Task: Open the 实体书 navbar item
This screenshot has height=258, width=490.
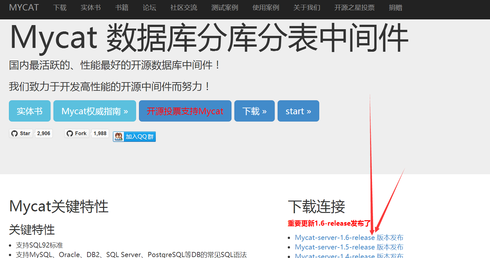Action: coord(91,8)
